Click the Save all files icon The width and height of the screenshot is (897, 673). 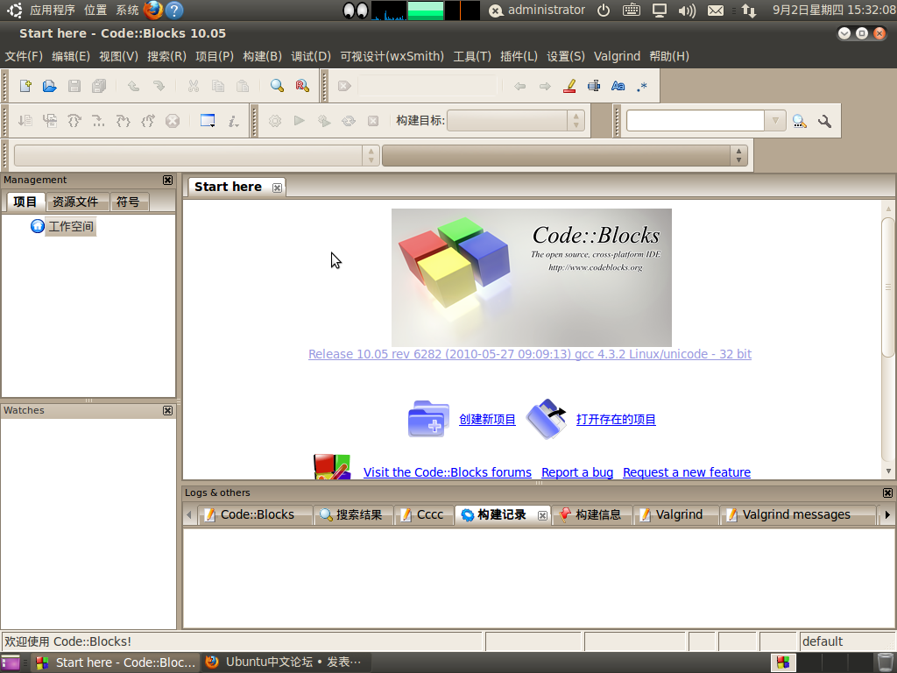[99, 86]
